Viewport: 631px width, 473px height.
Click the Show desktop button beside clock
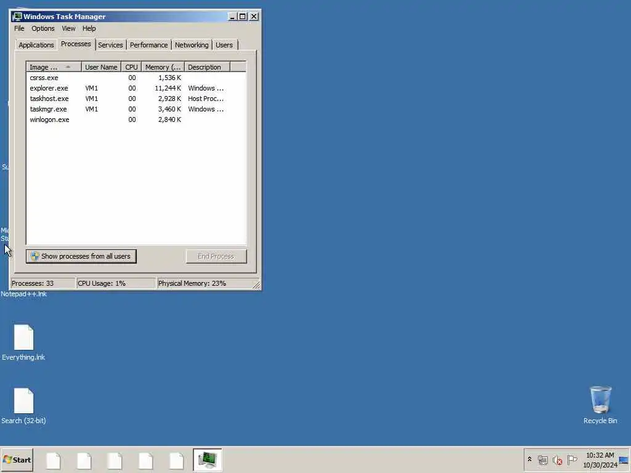625,459
